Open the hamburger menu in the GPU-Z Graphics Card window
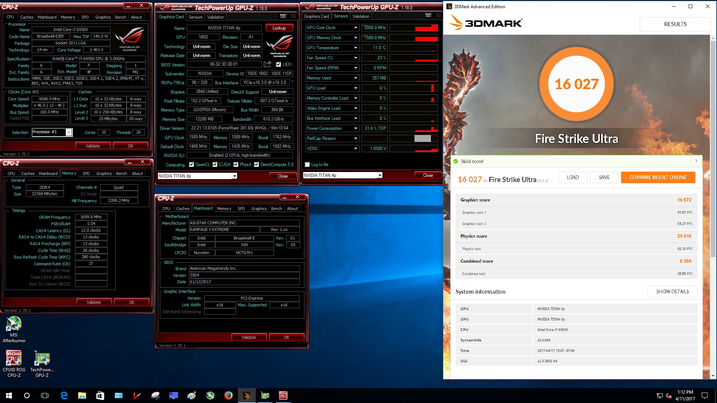This screenshot has width=717, height=403. pos(294,16)
